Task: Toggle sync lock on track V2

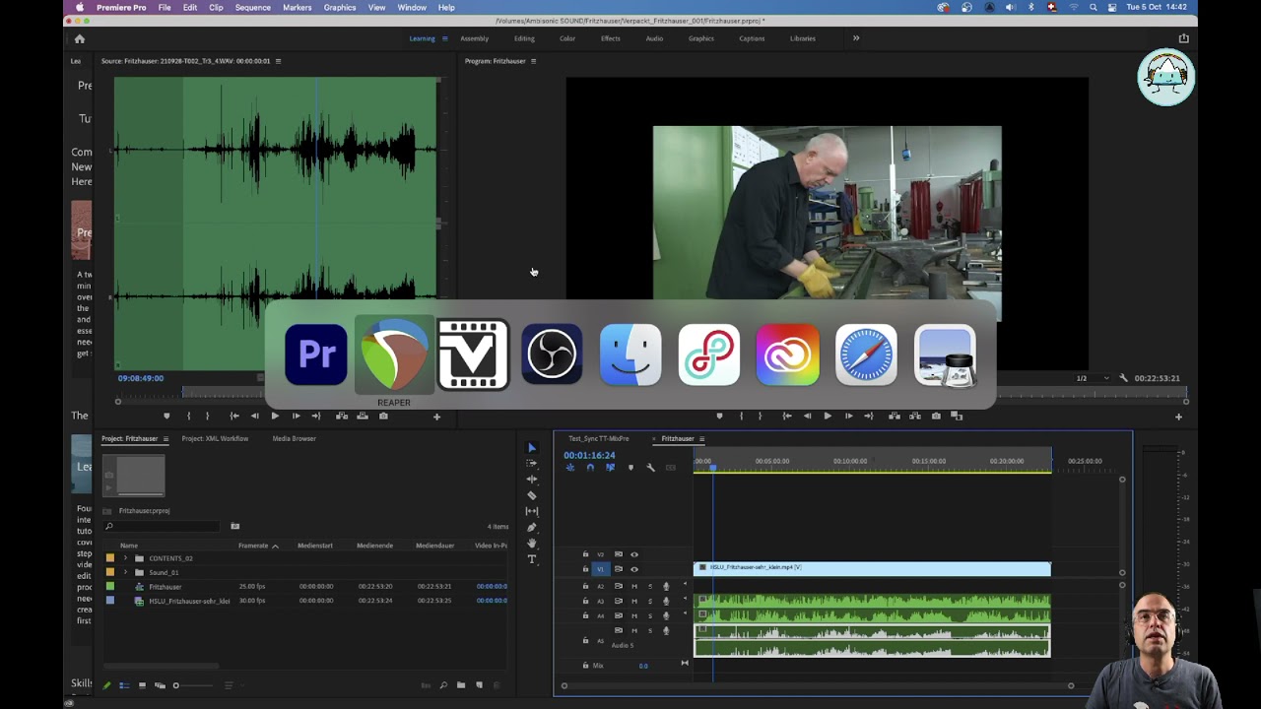Action: click(618, 554)
